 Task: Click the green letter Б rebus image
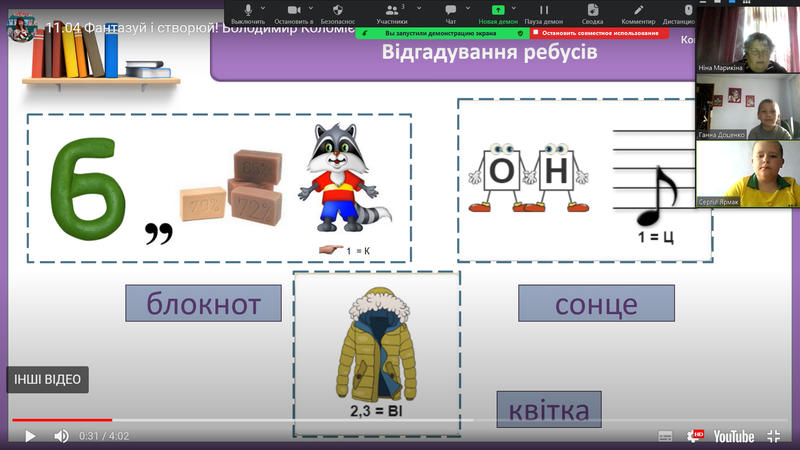pyautogui.click(x=88, y=189)
